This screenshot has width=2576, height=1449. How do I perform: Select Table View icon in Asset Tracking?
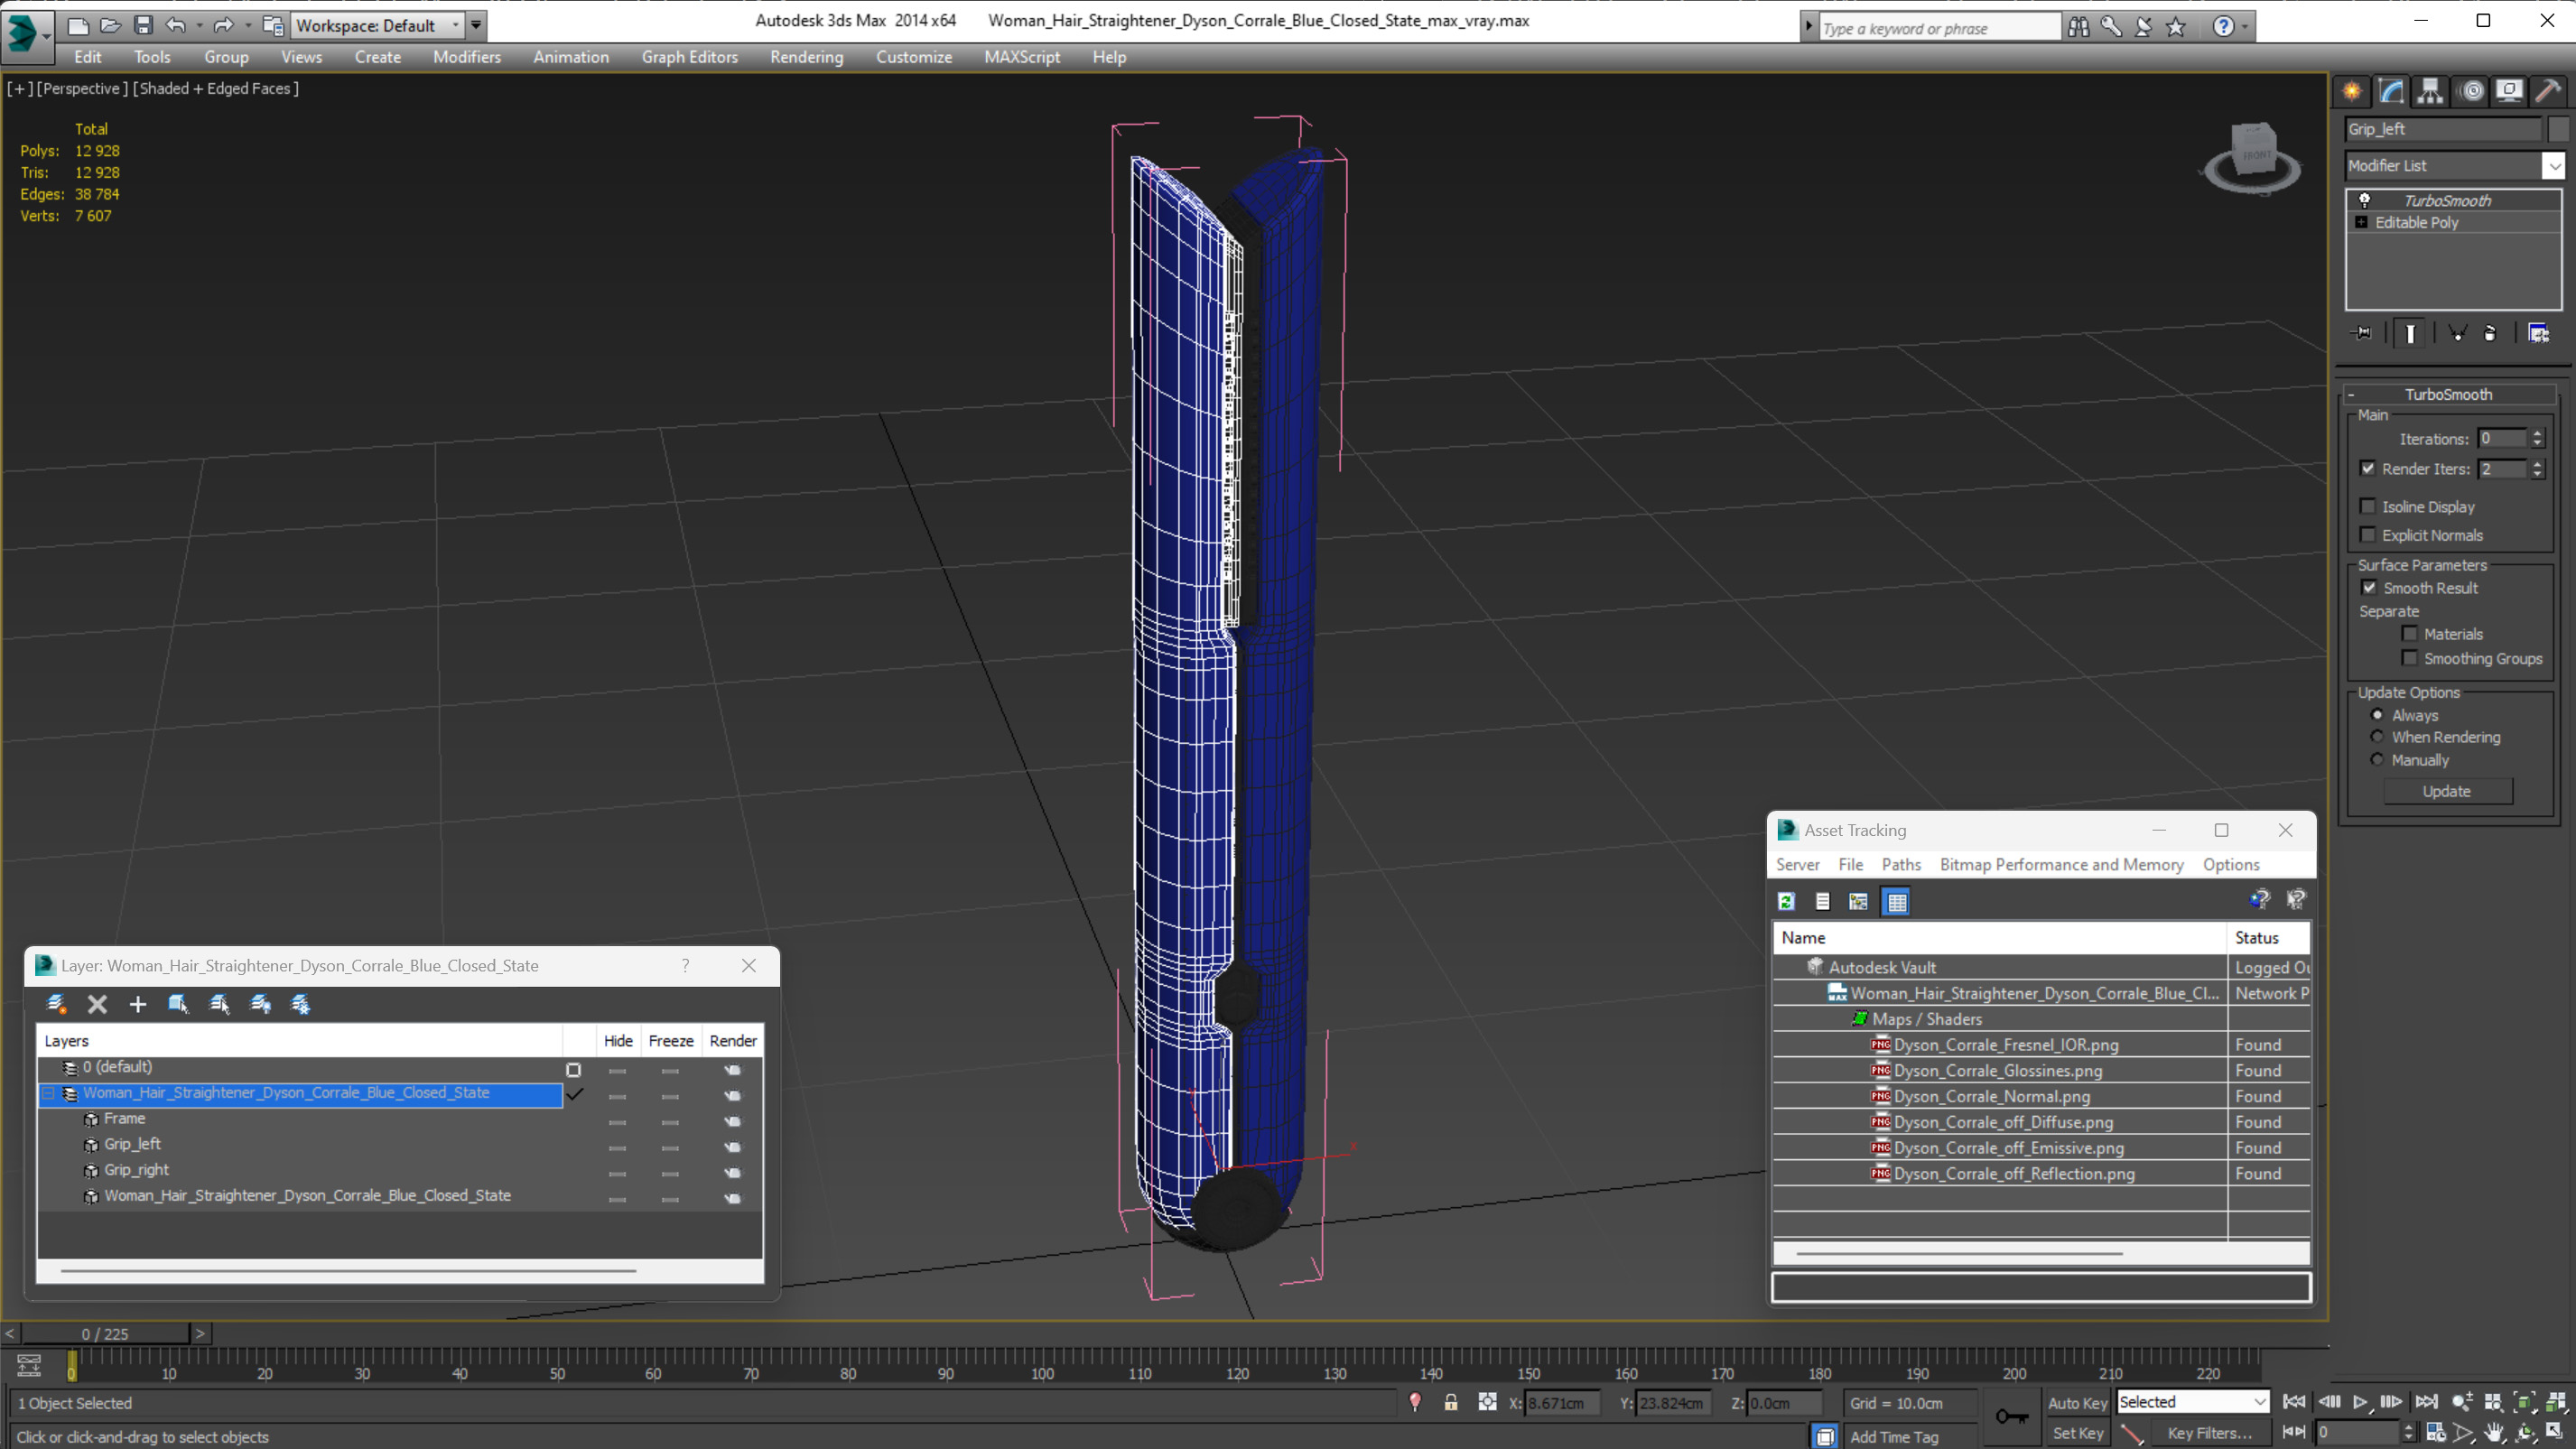[1896, 901]
